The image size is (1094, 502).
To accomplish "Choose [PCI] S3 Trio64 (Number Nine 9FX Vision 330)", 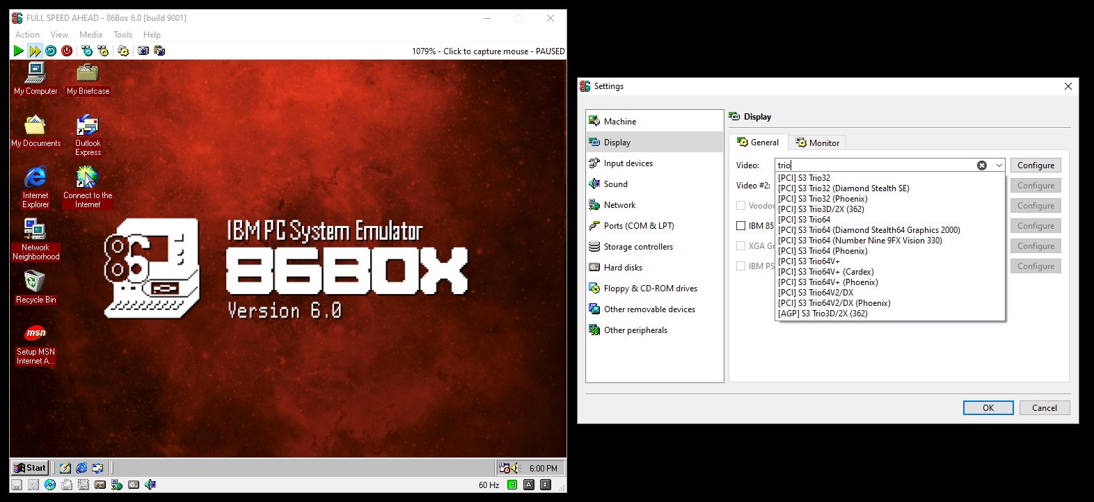I will 890,241.
